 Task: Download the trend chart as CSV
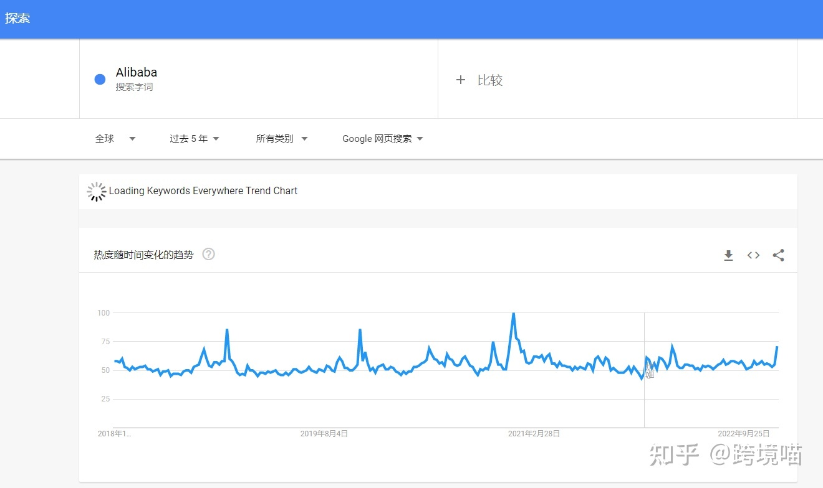click(728, 255)
